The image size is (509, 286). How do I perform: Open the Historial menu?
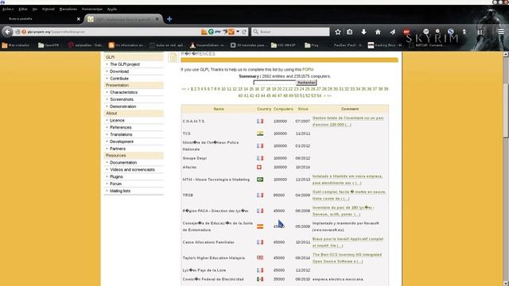(48, 9)
